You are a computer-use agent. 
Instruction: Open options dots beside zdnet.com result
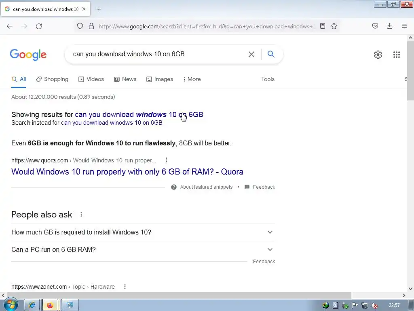coord(125,287)
